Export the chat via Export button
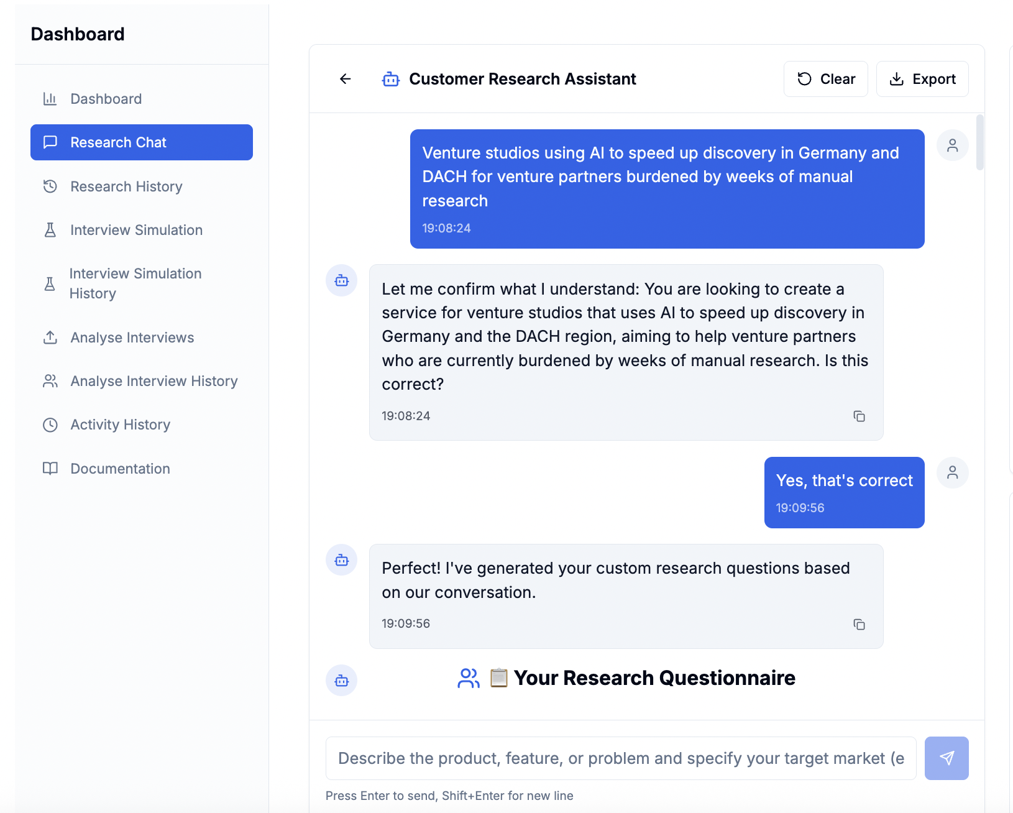 922,79
